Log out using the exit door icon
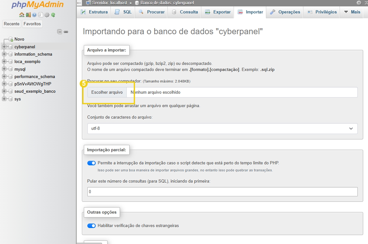The image size is (368, 244). 28,15
